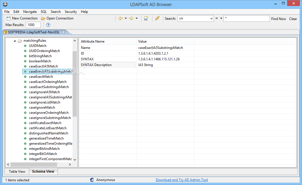Go forward with the right arrow icon

pyautogui.click(x=131, y=18)
